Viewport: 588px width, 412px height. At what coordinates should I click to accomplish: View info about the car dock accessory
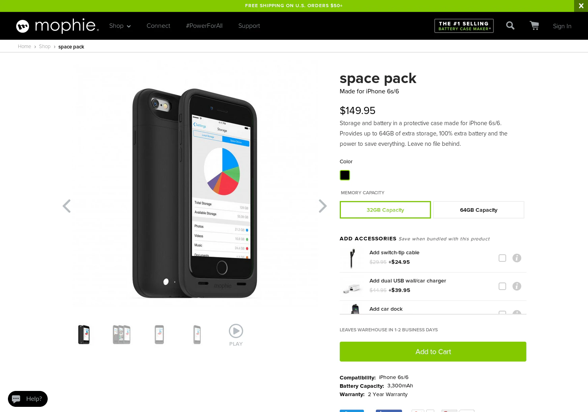point(516,314)
